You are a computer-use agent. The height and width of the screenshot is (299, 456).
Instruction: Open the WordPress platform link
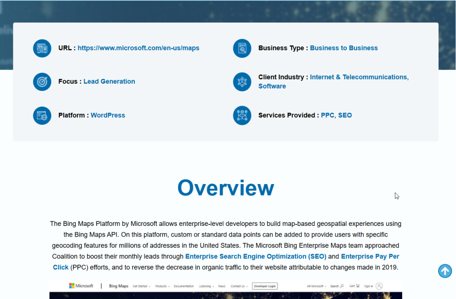pos(108,115)
